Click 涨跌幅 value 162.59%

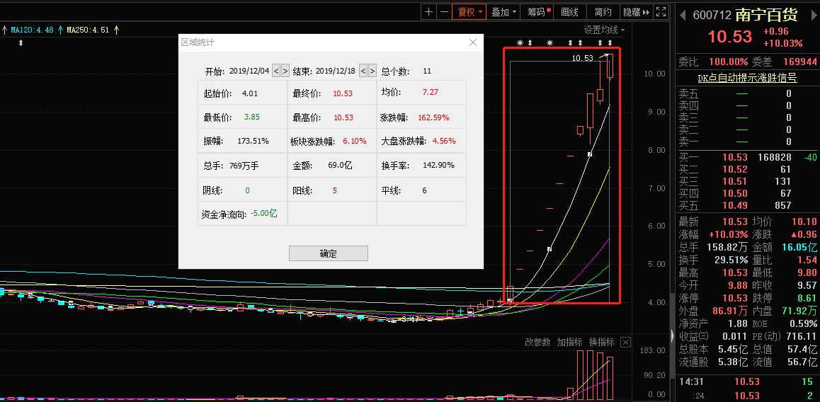tap(433, 117)
